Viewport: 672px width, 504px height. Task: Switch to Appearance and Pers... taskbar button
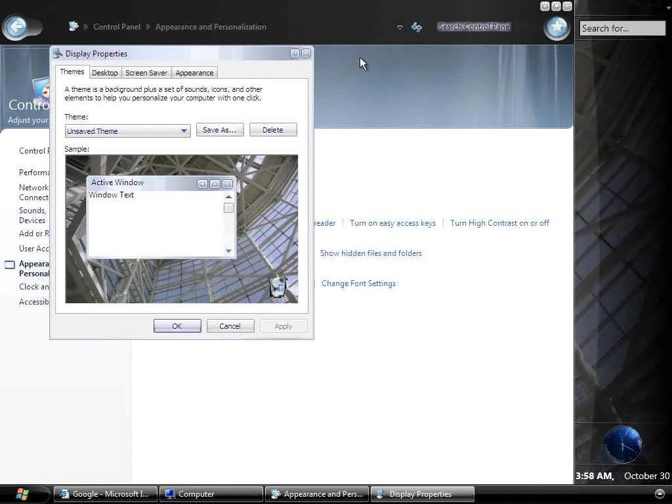click(317, 494)
